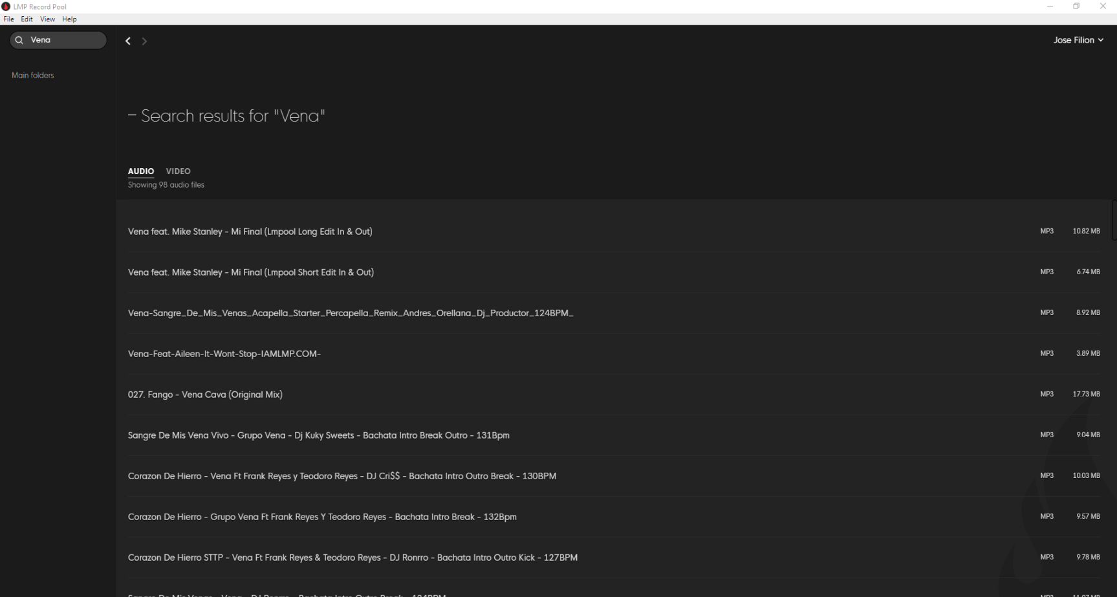The image size is (1117, 597).
Task: Select the track 027. Fango - Vena Cava
Action: (205, 394)
